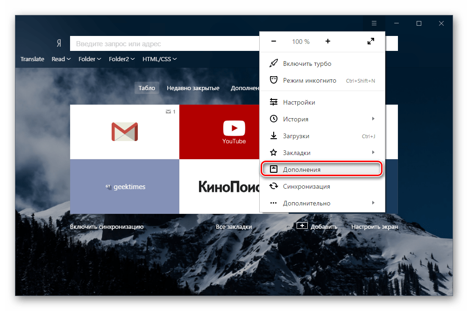Click the history clock icon

[273, 119]
